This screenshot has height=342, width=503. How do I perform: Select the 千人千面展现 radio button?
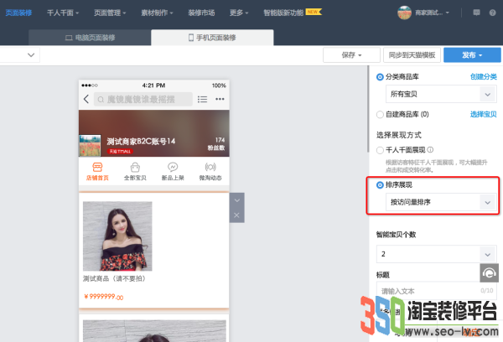coord(380,150)
